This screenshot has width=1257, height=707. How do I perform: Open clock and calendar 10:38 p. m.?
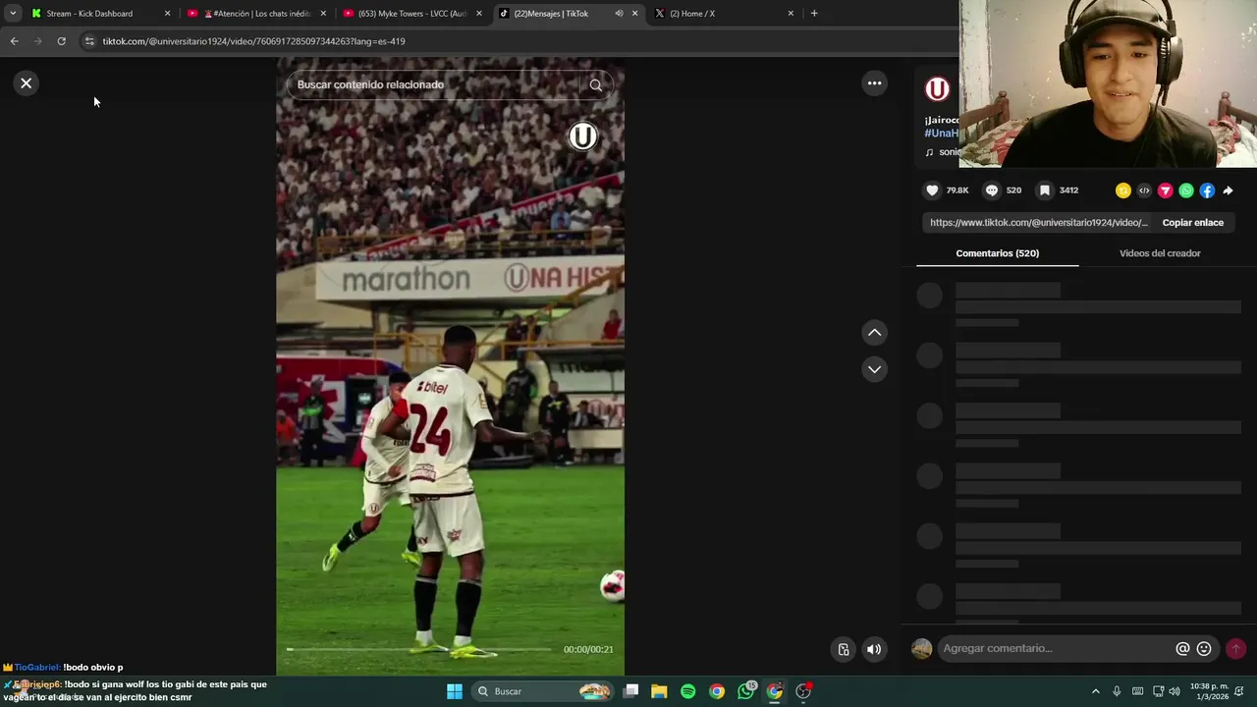click(1209, 691)
